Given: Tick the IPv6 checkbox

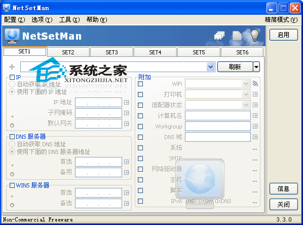Looking at the screenshot, I should [140, 201].
